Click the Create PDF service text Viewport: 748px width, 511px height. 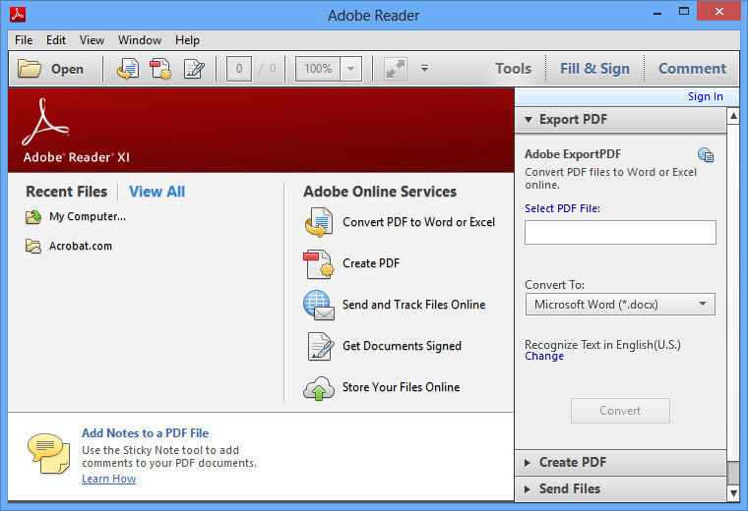click(x=371, y=263)
